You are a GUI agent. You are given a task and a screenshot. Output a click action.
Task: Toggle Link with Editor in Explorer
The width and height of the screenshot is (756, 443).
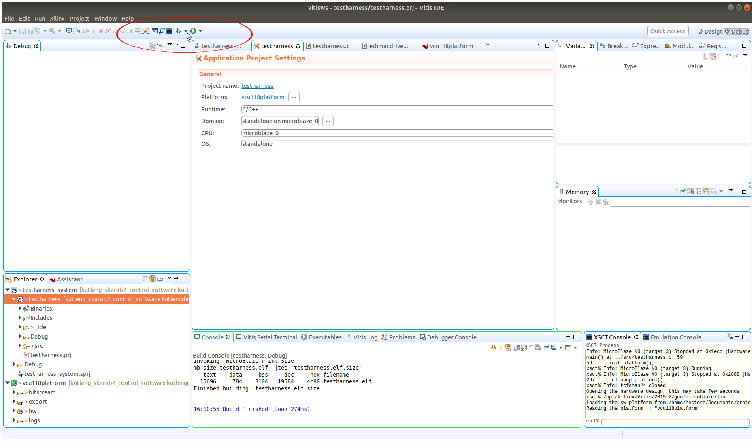[x=153, y=279]
